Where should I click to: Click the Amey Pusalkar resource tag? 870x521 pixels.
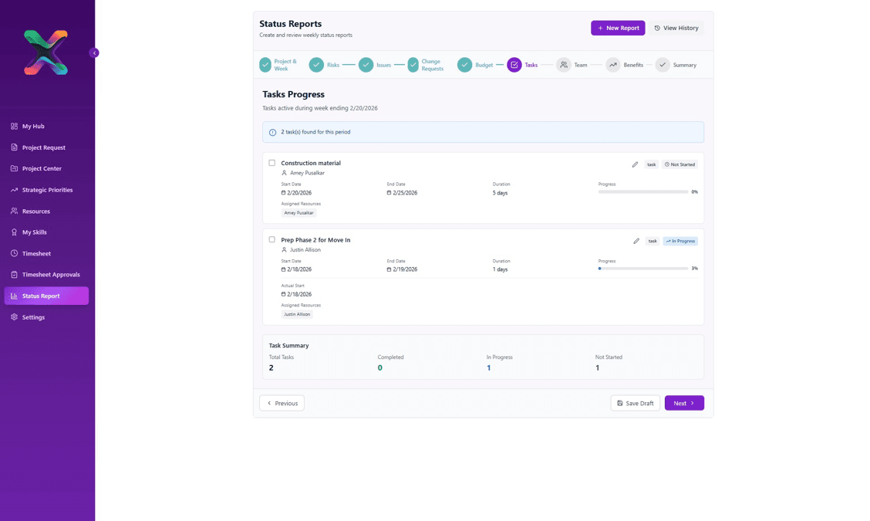click(x=298, y=212)
